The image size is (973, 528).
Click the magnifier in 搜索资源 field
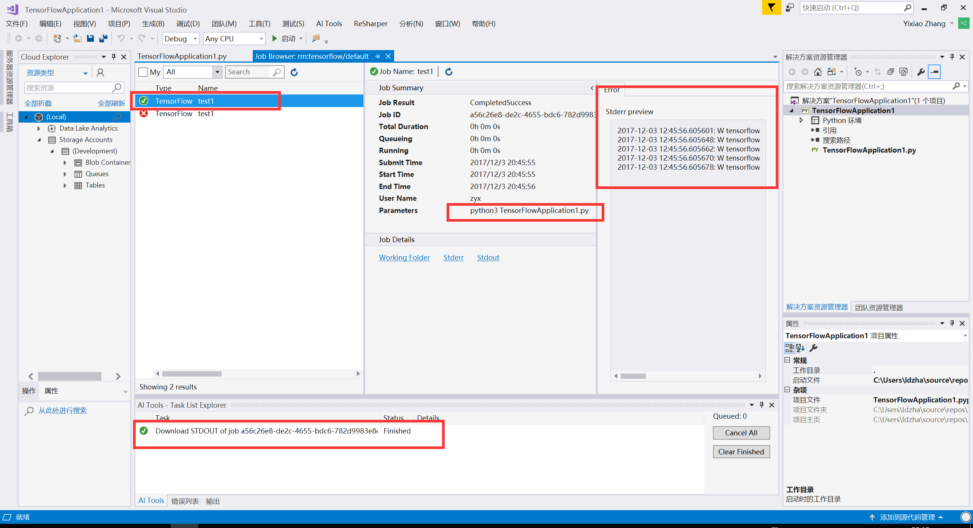(117, 88)
